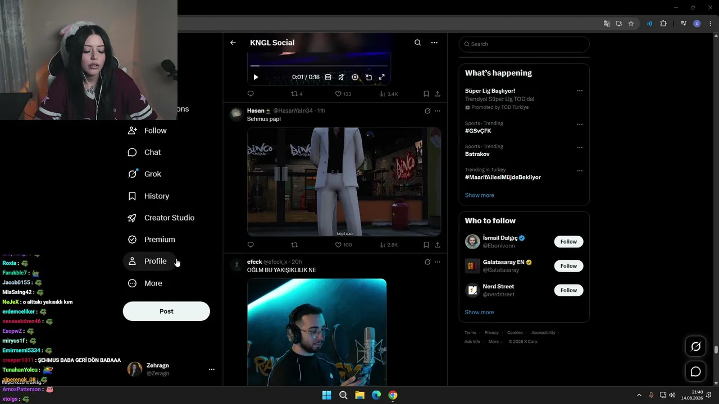Follow Nerd Street

click(x=568, y=290)
